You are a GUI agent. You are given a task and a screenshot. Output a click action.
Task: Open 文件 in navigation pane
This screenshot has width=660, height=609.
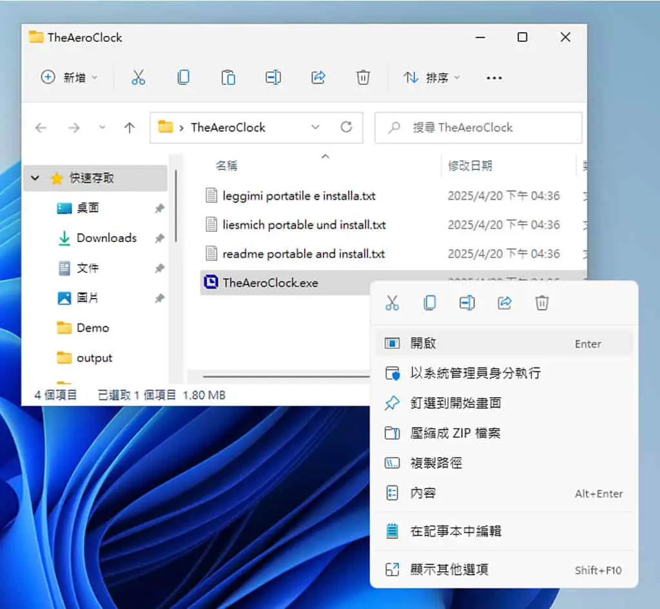point(87,268)
